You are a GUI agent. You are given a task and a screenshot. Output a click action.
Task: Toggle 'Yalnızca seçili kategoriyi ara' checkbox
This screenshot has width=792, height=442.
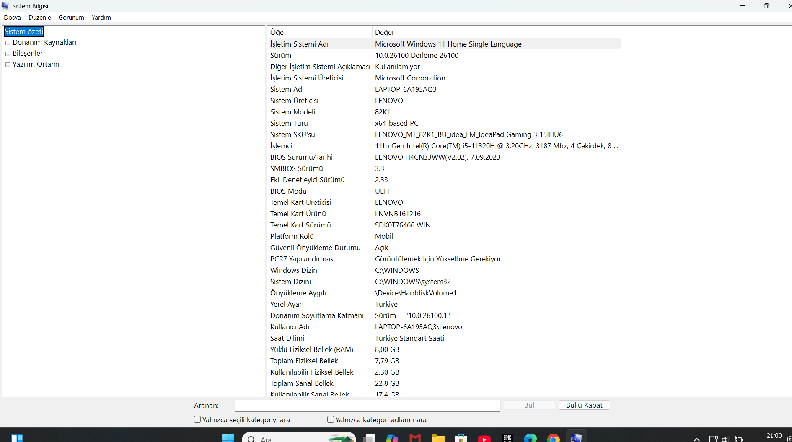[x=197, y=419]
